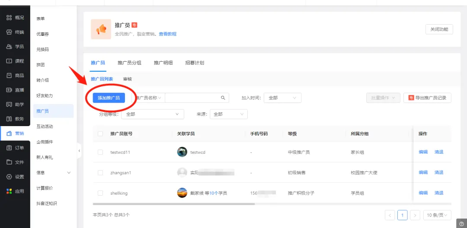Open the 设置 settings gear icon
This screenshot has width=467, height=228.
[9, 177]
